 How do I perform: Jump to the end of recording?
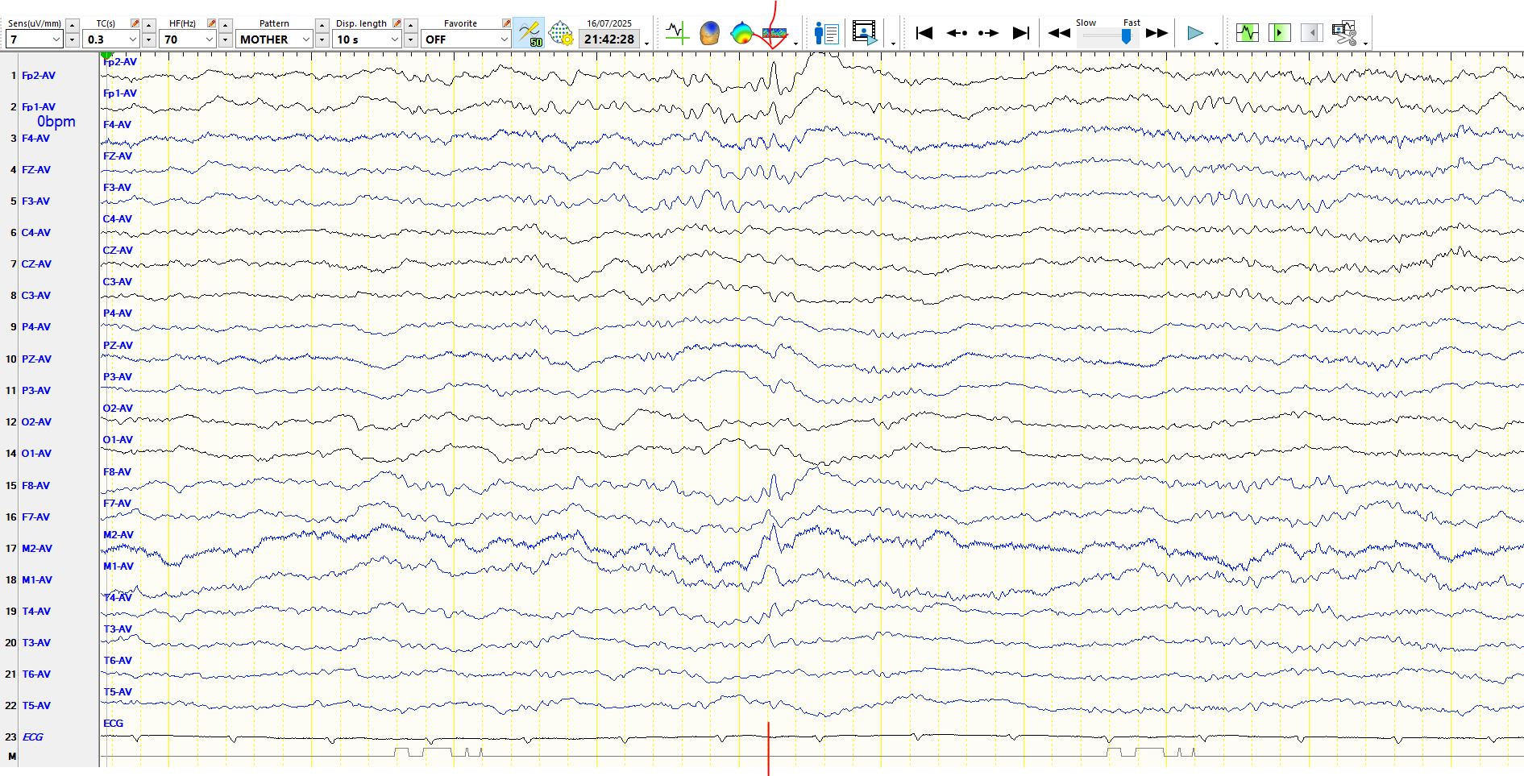[1020, 33]
